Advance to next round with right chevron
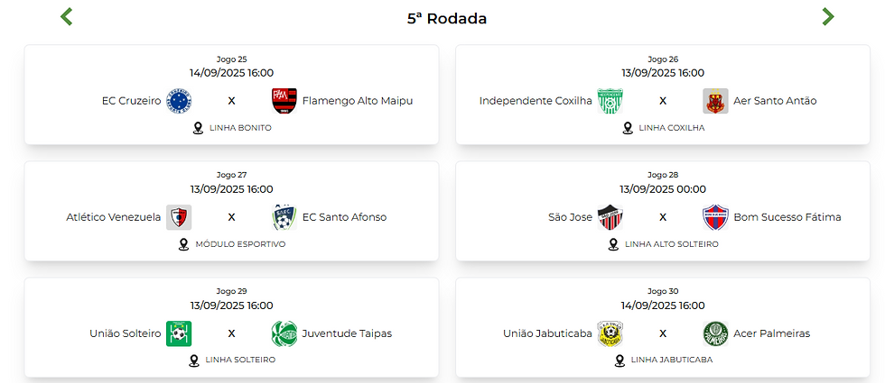The width and height of the screenshot is (885, 383). click(x=827, y=17)
